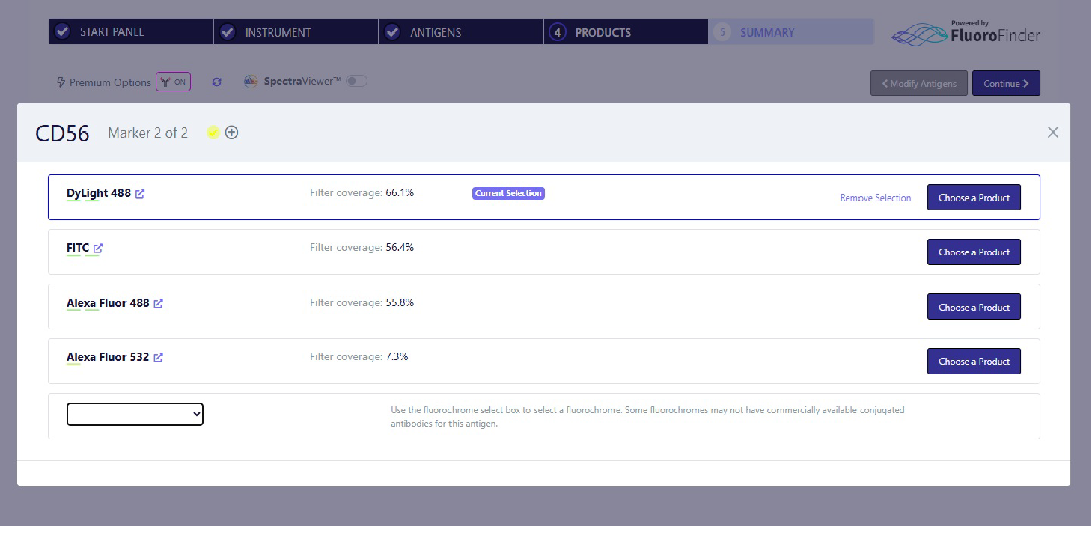
Task: Open Alexa Fluor 488 external link icon
Action: coord(158,304)
